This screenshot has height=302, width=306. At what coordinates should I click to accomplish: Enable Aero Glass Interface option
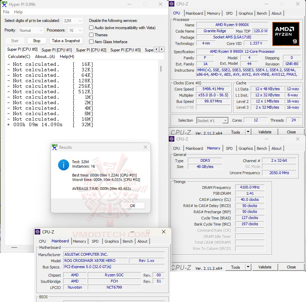click(91, 42)
